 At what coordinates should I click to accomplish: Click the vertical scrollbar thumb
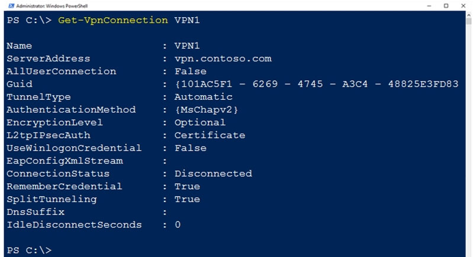tap(468, 21)
